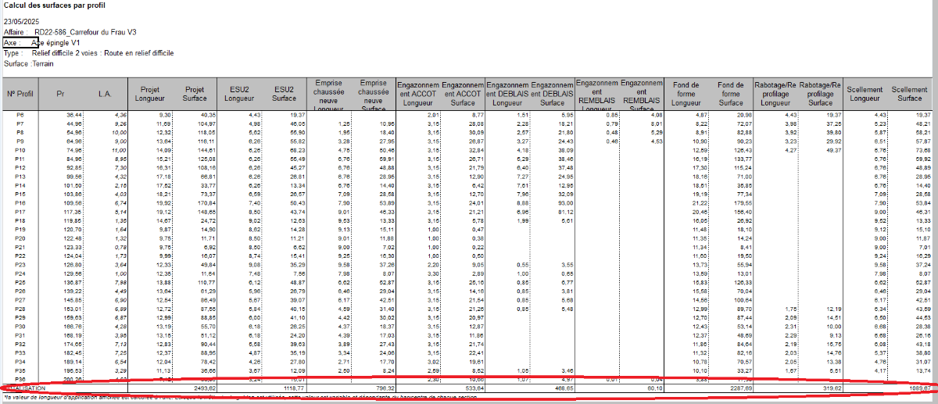Click the Scellement total 1089,67
Viewport: 938px width, 404px height.
click(x=919, y=388)
